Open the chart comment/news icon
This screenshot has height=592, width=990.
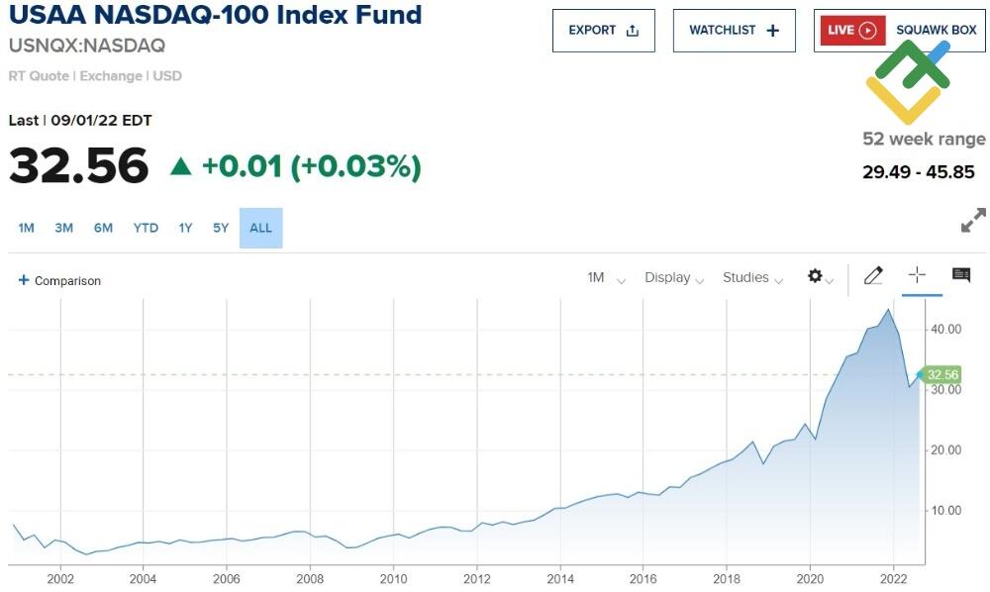click(961, 276)
